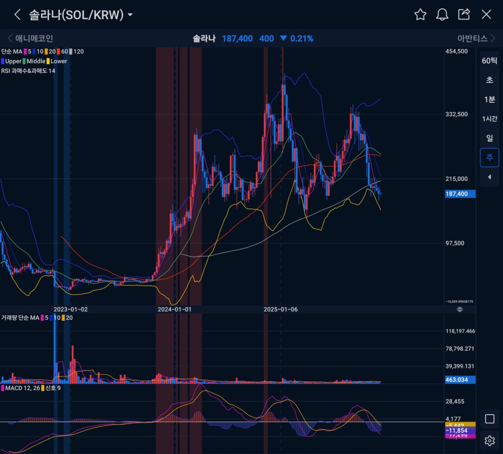Add Solana to favorites with the star icon
503x454 pixels.
point(420,15)
